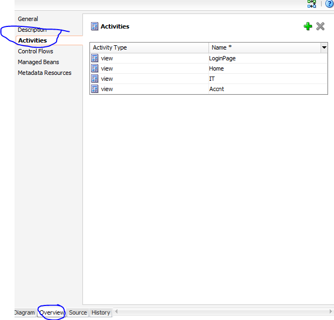Switch to the Diagram tab
The image size is (334, 320).
pyautogui.click(x=25, y=312)
